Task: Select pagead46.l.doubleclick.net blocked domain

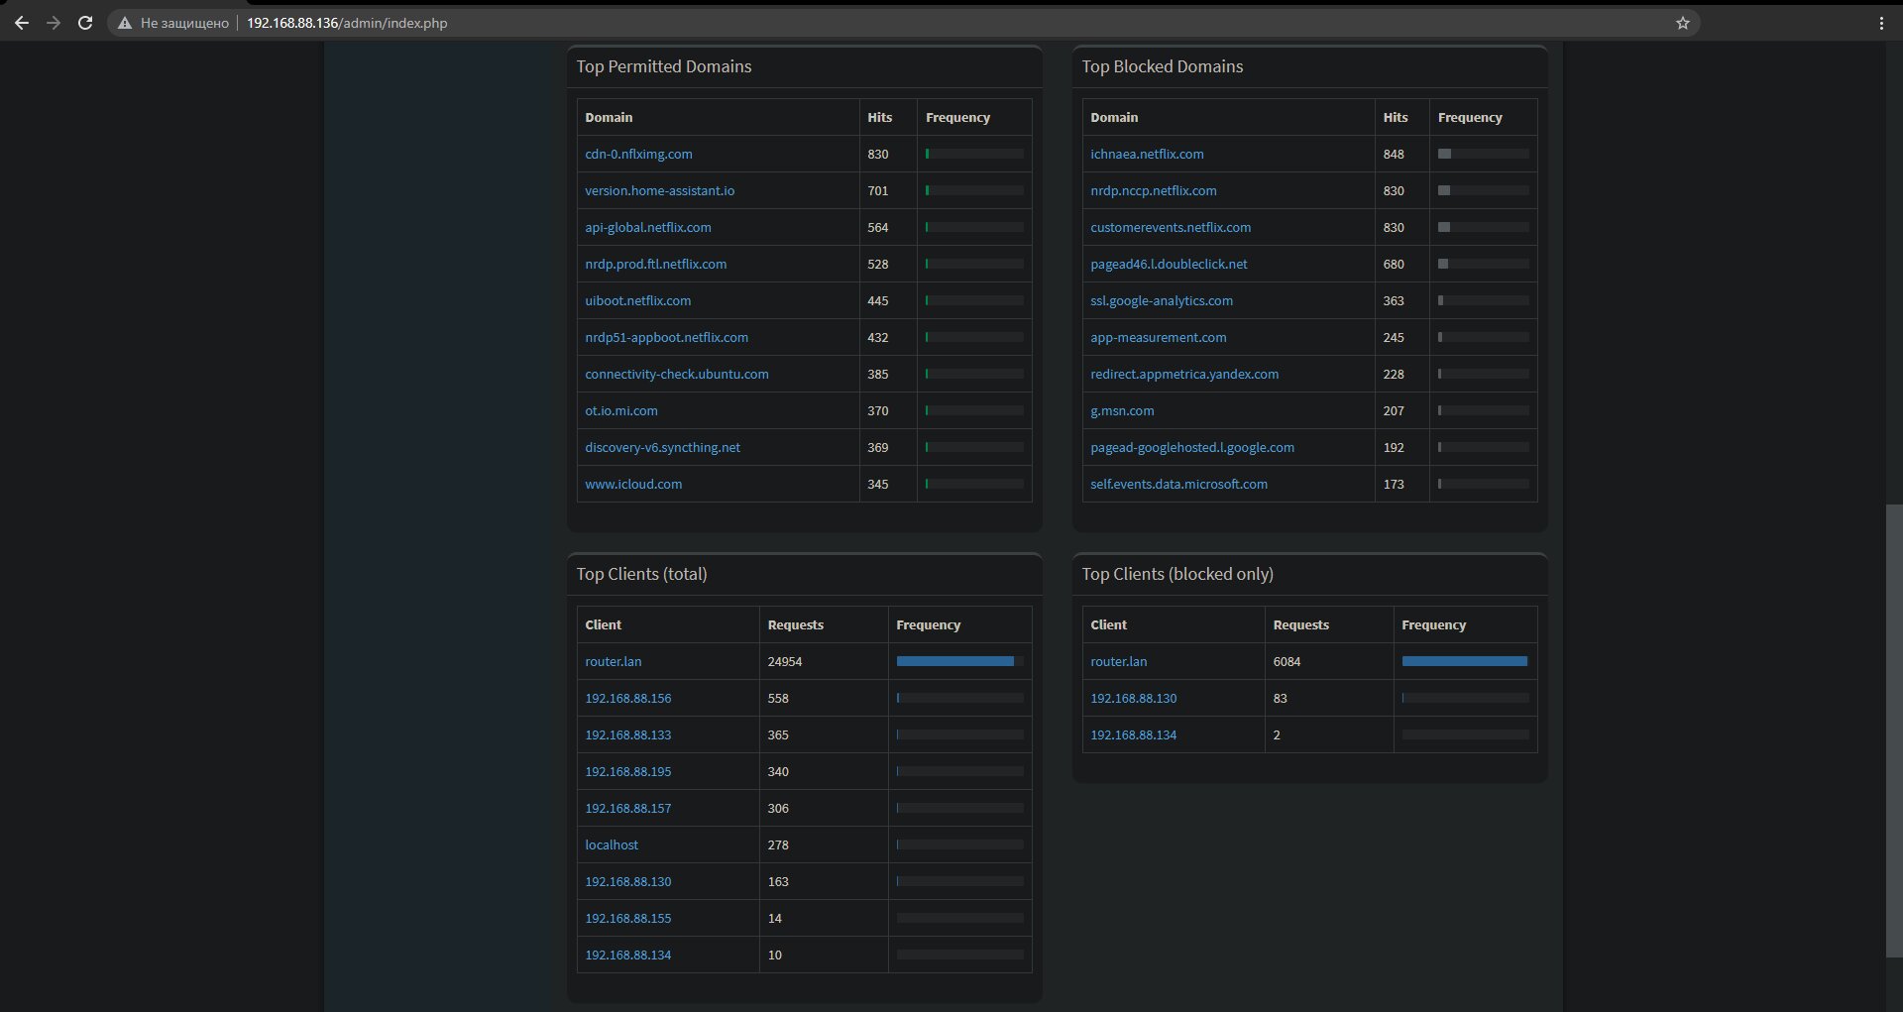Action: (x=1169, y=265)
